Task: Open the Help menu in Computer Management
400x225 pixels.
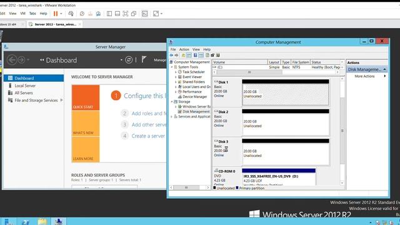Action: point(207,49)
